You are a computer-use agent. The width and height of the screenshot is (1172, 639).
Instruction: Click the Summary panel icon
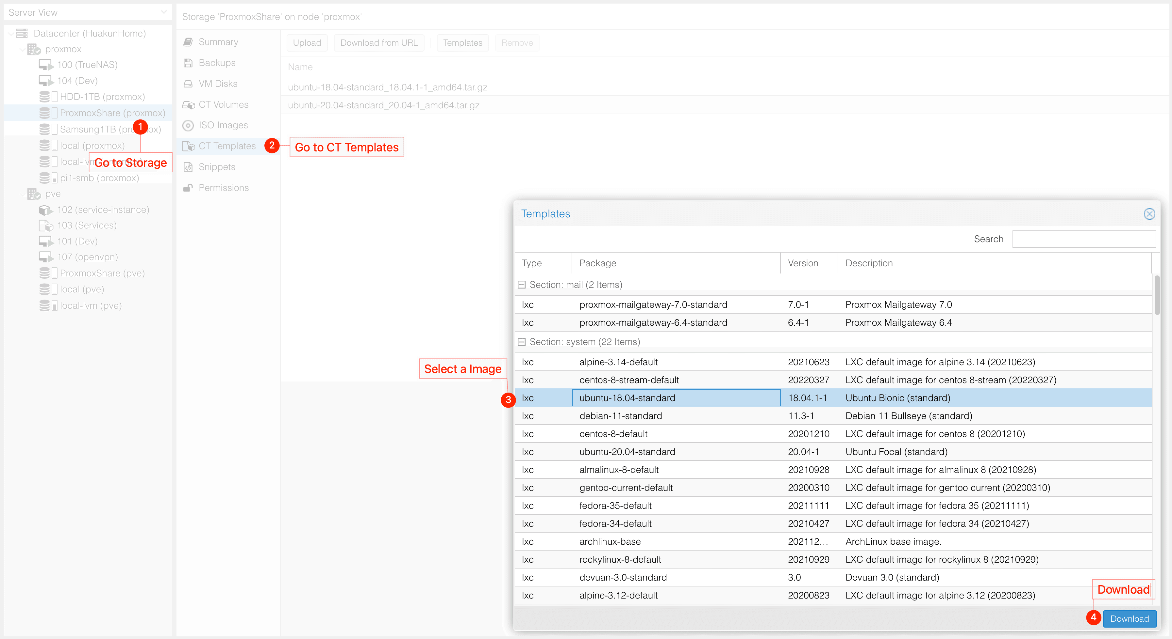pos(188,42)
